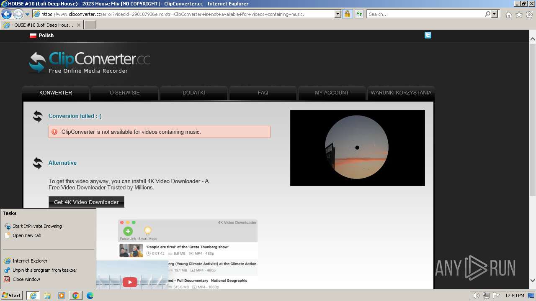Click the Alternative heading text
Screen dimensions: 536x301
click(62, 163)
